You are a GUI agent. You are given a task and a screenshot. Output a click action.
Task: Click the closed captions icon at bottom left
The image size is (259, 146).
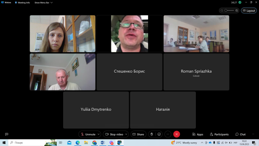click(x=6, y=134)
